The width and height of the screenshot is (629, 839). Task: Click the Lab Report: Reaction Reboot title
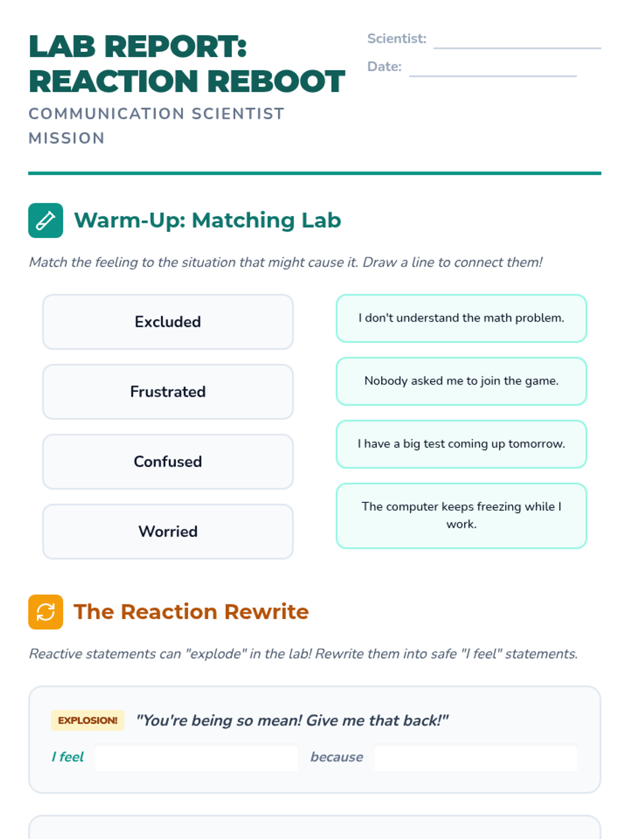(x=186, y=63)
